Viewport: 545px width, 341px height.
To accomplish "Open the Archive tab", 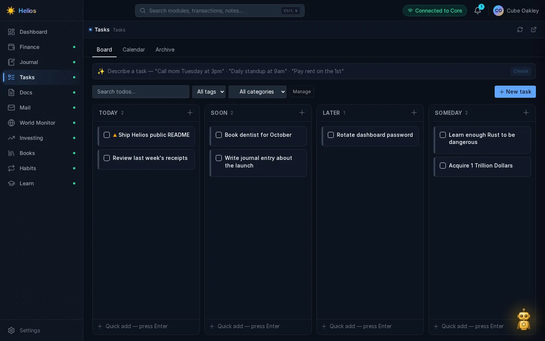I will pos(165,50).
